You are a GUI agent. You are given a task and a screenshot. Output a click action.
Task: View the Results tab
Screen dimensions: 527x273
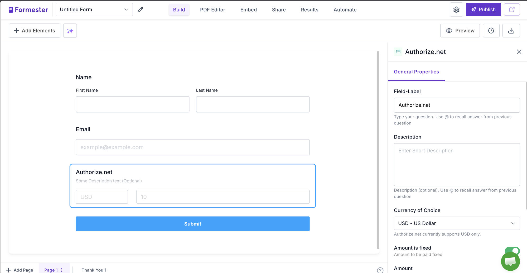click(x=310, y=10)
